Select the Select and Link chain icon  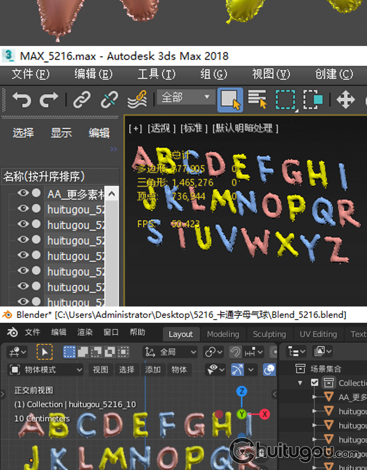pos(82,99)
